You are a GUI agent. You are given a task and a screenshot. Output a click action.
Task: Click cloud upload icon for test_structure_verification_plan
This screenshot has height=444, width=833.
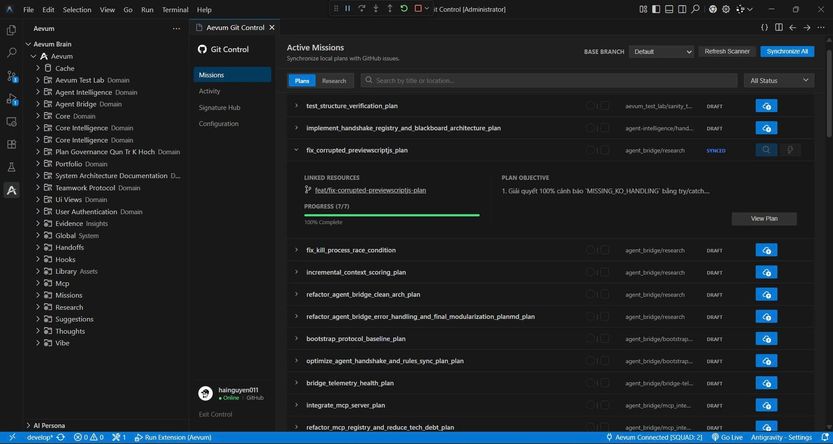766,106
